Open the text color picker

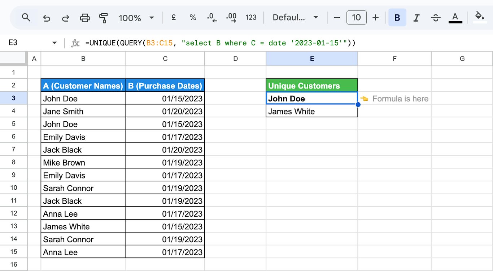[x=455, y=18]
